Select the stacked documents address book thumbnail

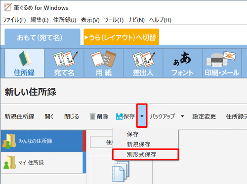pyautogui.click(x=121, y=171)
